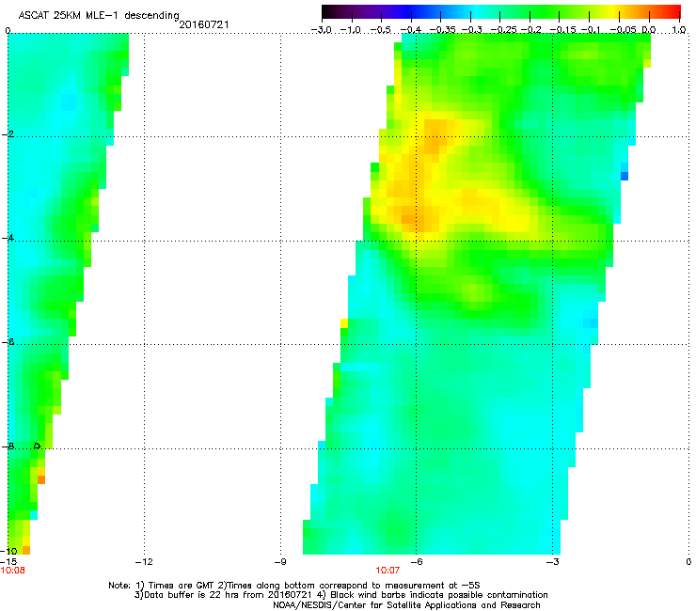Select the -0.5 tick label on the colorbar
Image resolution: width=696 pixels, height=611 pixels.
click(381, 30)
